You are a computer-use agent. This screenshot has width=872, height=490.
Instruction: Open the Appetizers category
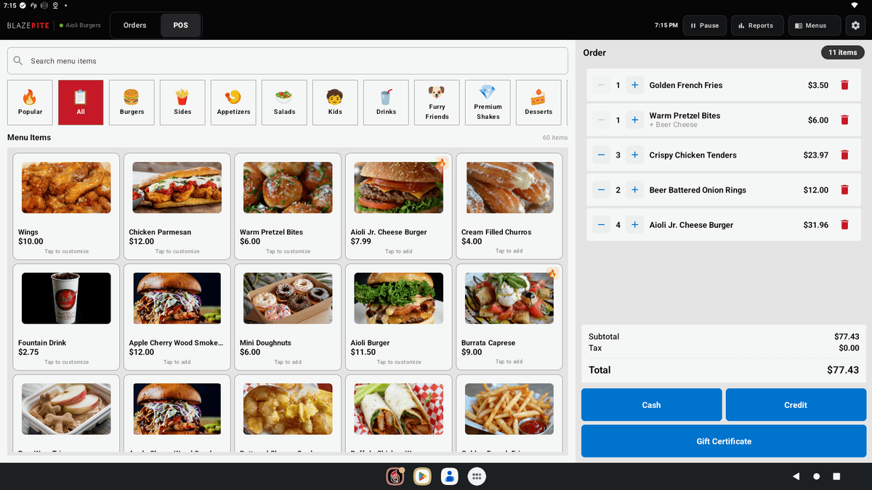233,102
